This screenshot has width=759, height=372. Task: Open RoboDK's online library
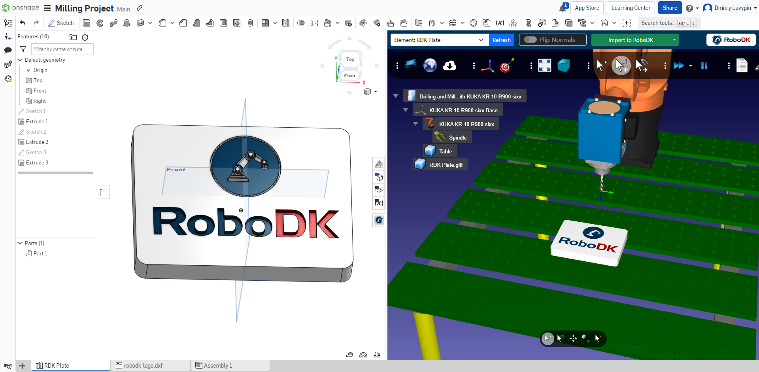(429, 66)
